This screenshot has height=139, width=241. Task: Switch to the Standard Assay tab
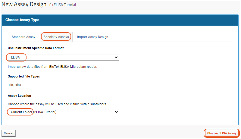coord(23,37)
